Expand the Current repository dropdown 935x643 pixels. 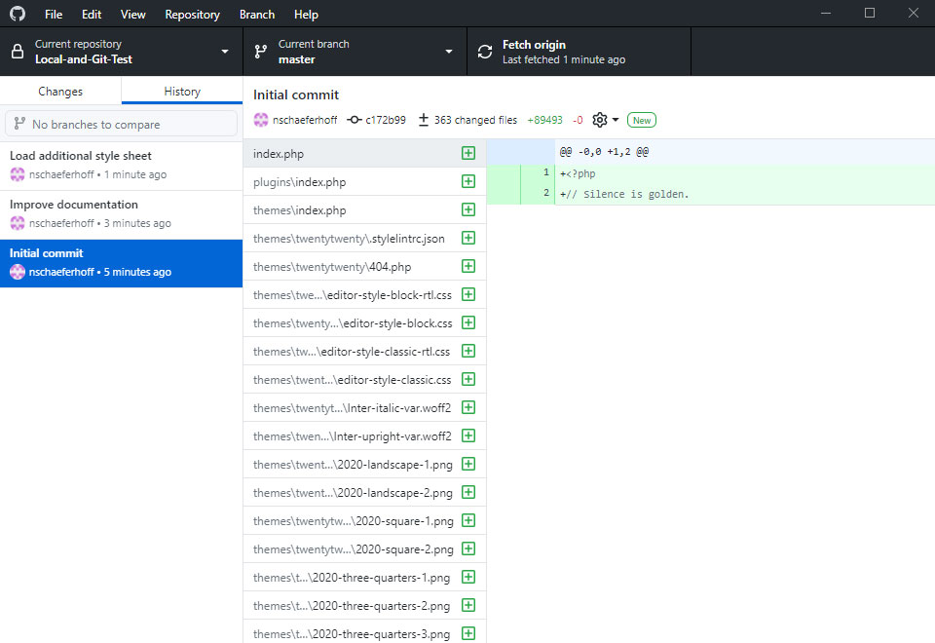pyautogui.click(x=225, y=52)
